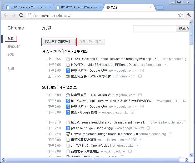Screen dimensions: 195x163
Task: Click horizontal scrollbar right arrow
Action: 186,159
